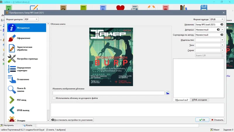Click the series index Книга 1,00 spinner
This screenshot has width=234, height=132.
(209, 55)
